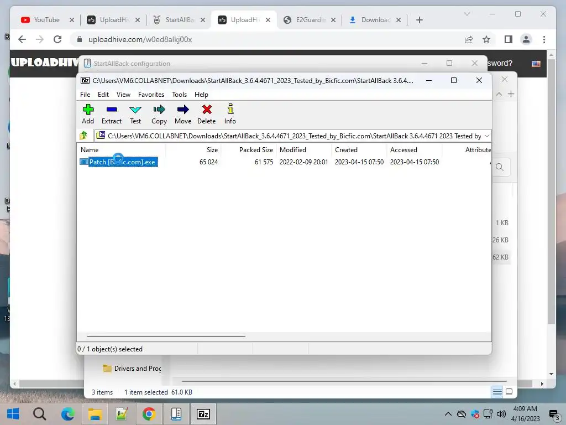This screenshot has width=566, height=425.
Task: Open Chrome profile avatar menu
Action: click(x=526, y=39)
